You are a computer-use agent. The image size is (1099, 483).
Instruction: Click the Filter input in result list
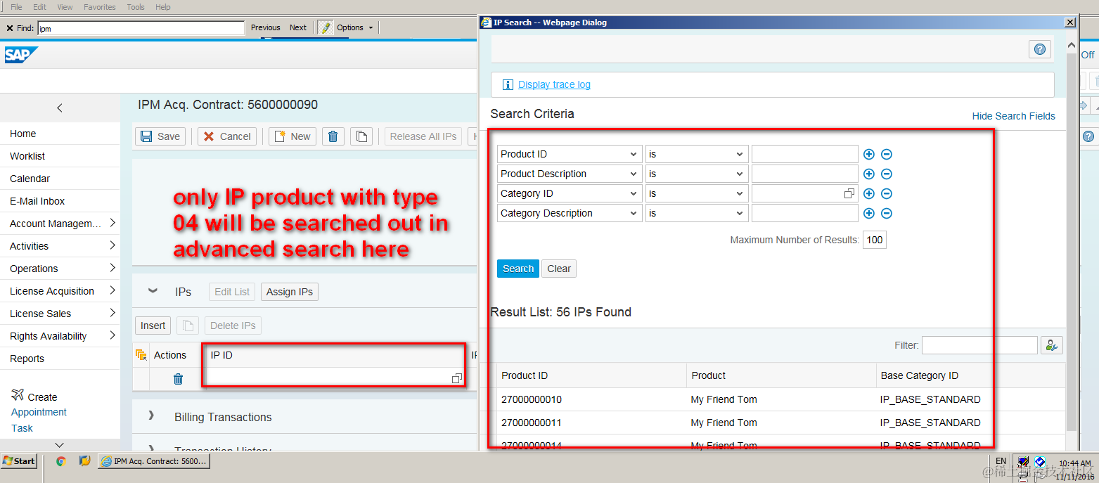[x=979, y=345]
